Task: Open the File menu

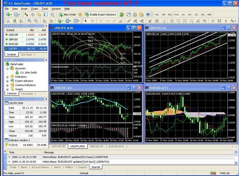Action: (7, 9)
